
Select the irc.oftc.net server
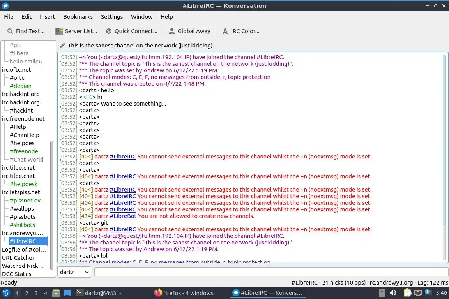coord(16,70)
